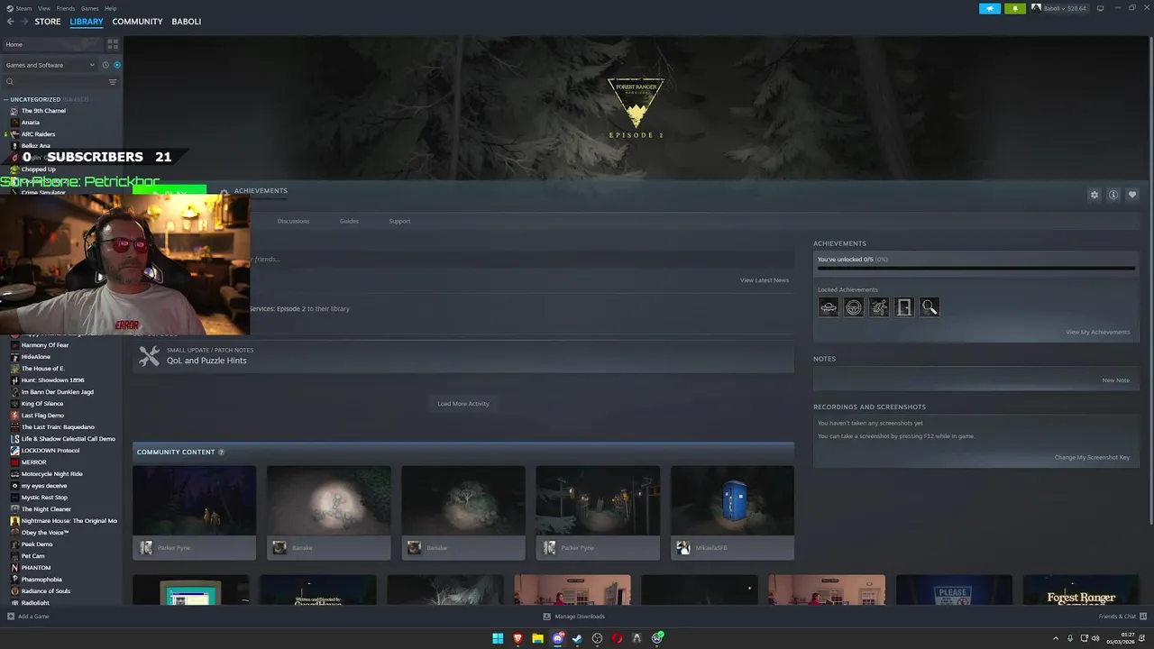Go back with the navigation arrow
This screenshot has height=649, width=1154.
(x=10, y=22)
